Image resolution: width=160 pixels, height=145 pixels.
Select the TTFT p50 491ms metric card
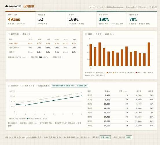tap(21, 19)
